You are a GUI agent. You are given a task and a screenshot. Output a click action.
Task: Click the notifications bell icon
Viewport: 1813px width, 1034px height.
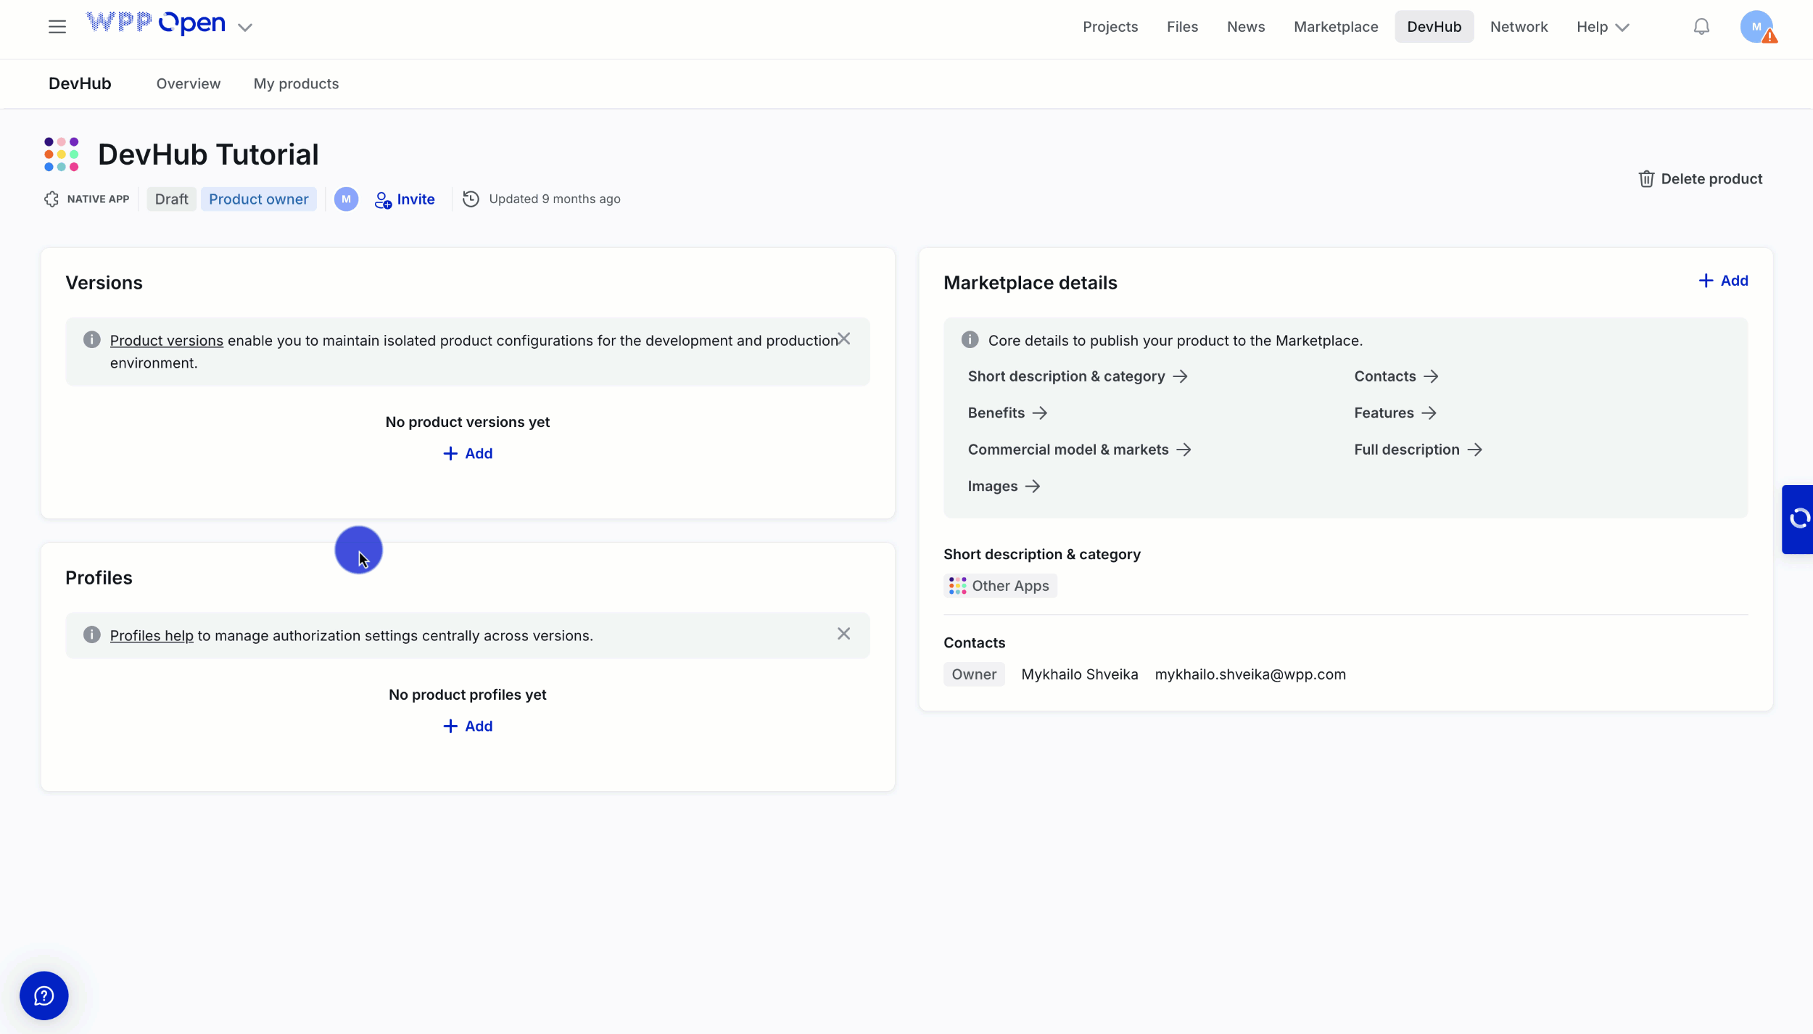[1701, 27]
